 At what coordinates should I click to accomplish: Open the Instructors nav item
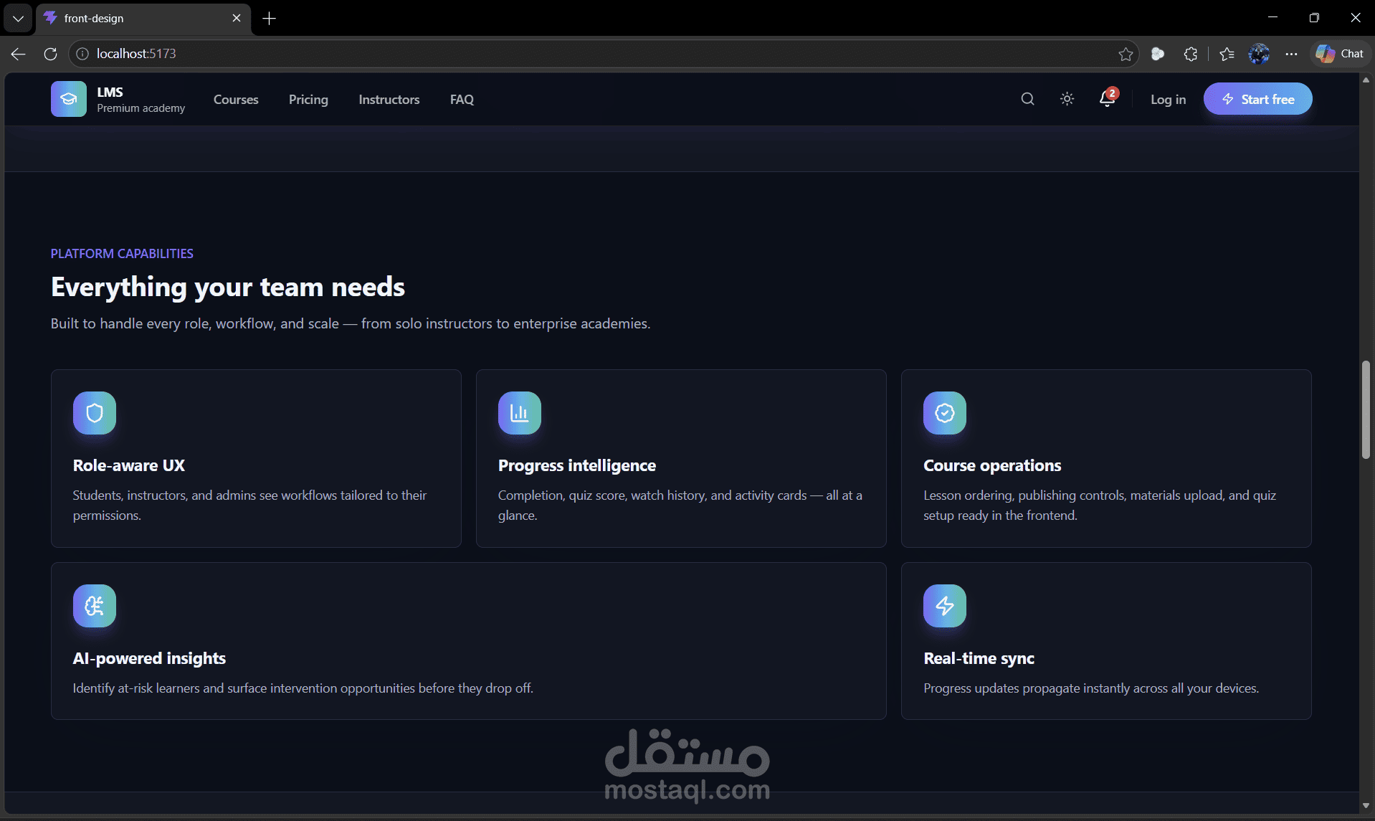click(x=389, y=100)
